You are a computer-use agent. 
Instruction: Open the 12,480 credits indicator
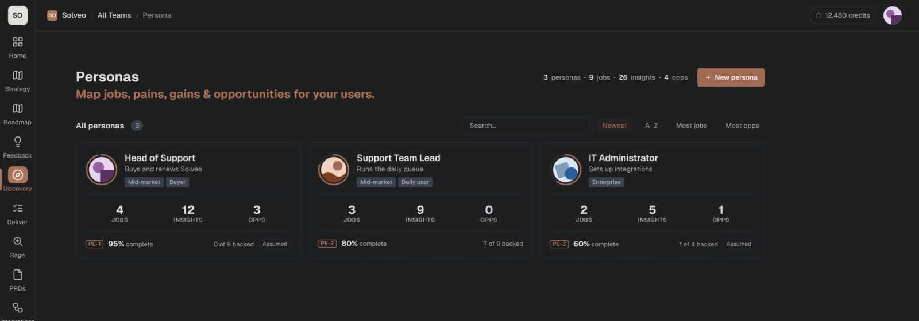tap(842, 15)
